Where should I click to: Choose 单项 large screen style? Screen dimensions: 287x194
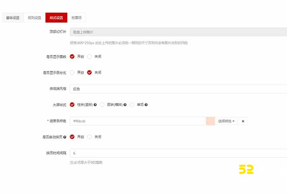click(x=132, y=105)
